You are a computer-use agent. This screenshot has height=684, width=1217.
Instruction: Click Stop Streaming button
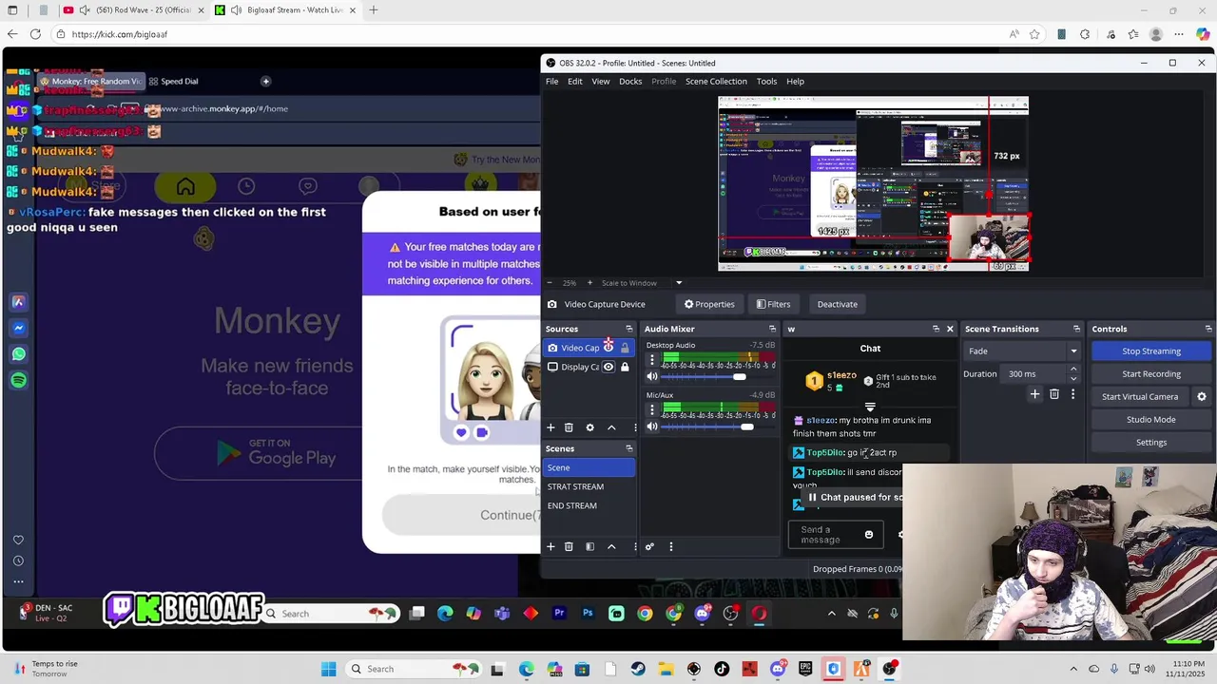tap(1151, 351)
